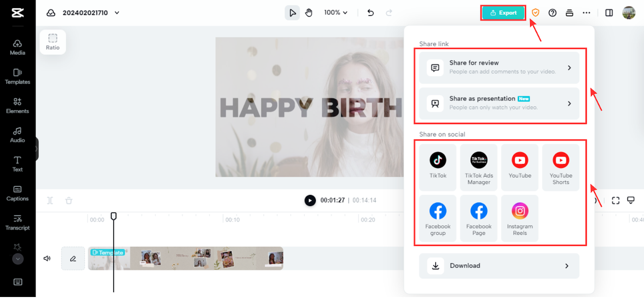
Task: Expand the Download chevron arrow
Action: tap(567, 266)
